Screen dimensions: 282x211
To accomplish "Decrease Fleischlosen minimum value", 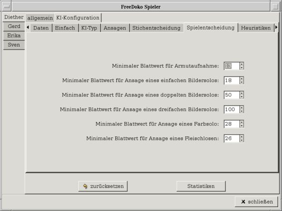I will (242, 140).
